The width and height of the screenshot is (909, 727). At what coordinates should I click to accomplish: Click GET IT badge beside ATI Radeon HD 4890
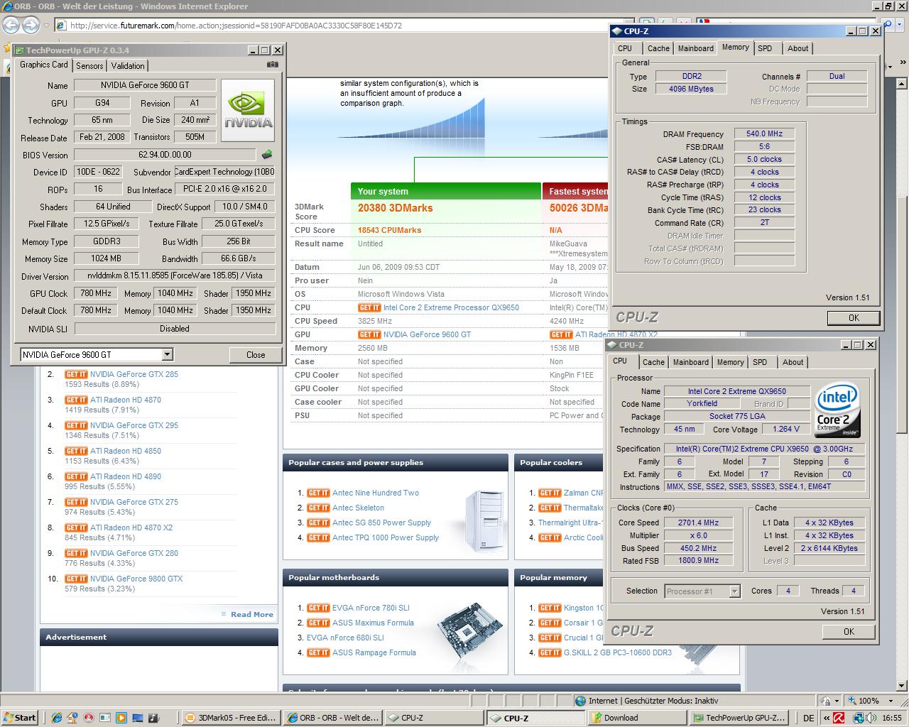coord(76,476)
